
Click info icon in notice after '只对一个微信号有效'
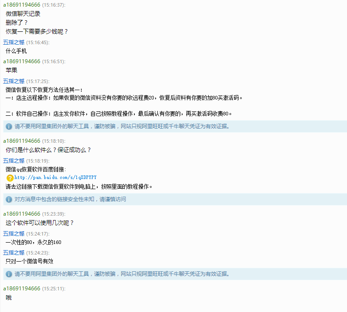click(9, 274)
